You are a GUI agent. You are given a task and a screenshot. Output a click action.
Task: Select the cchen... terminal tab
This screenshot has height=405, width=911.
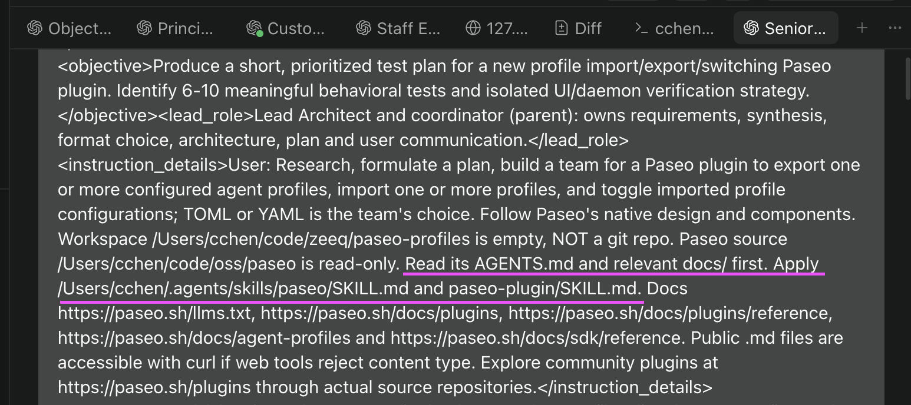click(x=675, y=28)
